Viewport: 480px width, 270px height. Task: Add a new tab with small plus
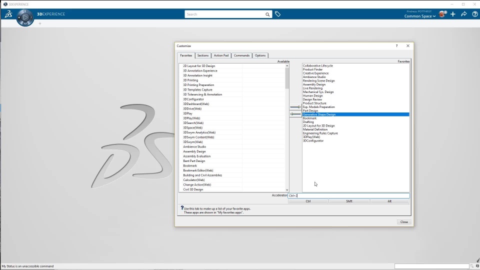coord(40,23)
